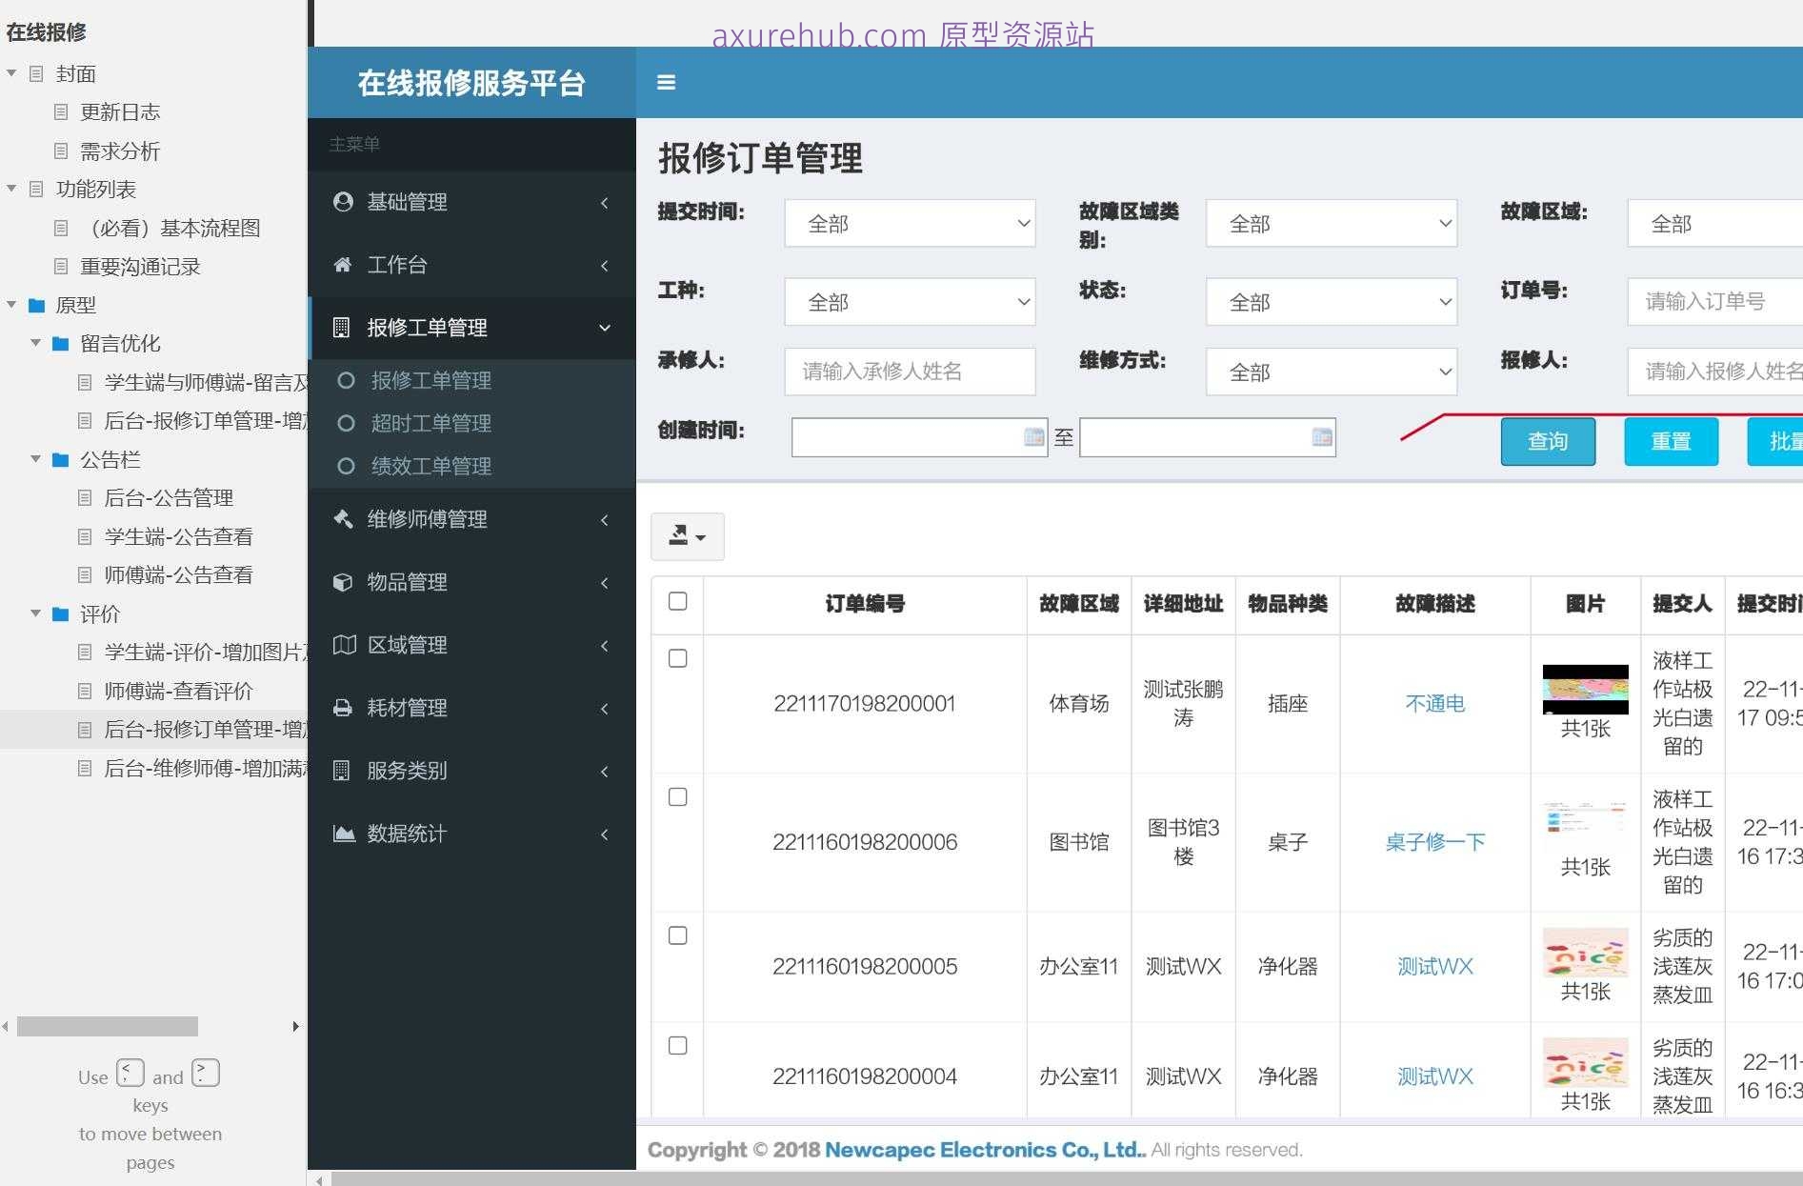Screen dimensions: 1803x1186
Task: Click the 查询 search button
Action: point(1547,440)
